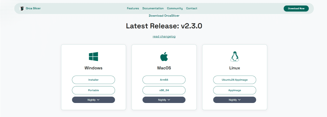This screenshot has width=327, height=117.
Task: Download the Windows Portable build
Action: click(x=94, y=90)
